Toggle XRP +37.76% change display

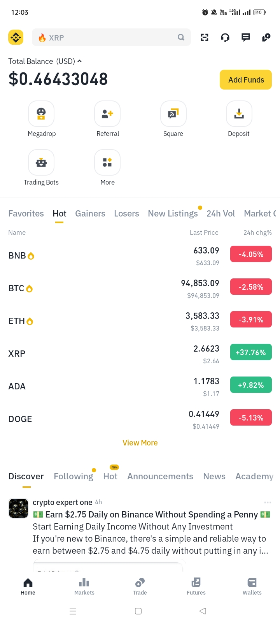(251, 352)
